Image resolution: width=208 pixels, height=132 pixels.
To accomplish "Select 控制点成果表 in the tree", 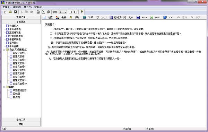I will [16, 36].
